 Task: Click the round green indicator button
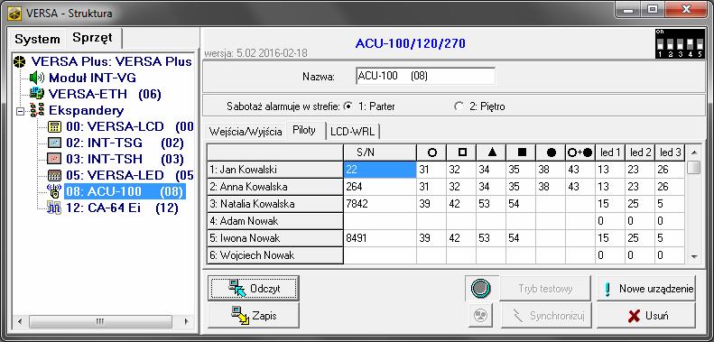point(481,288)
